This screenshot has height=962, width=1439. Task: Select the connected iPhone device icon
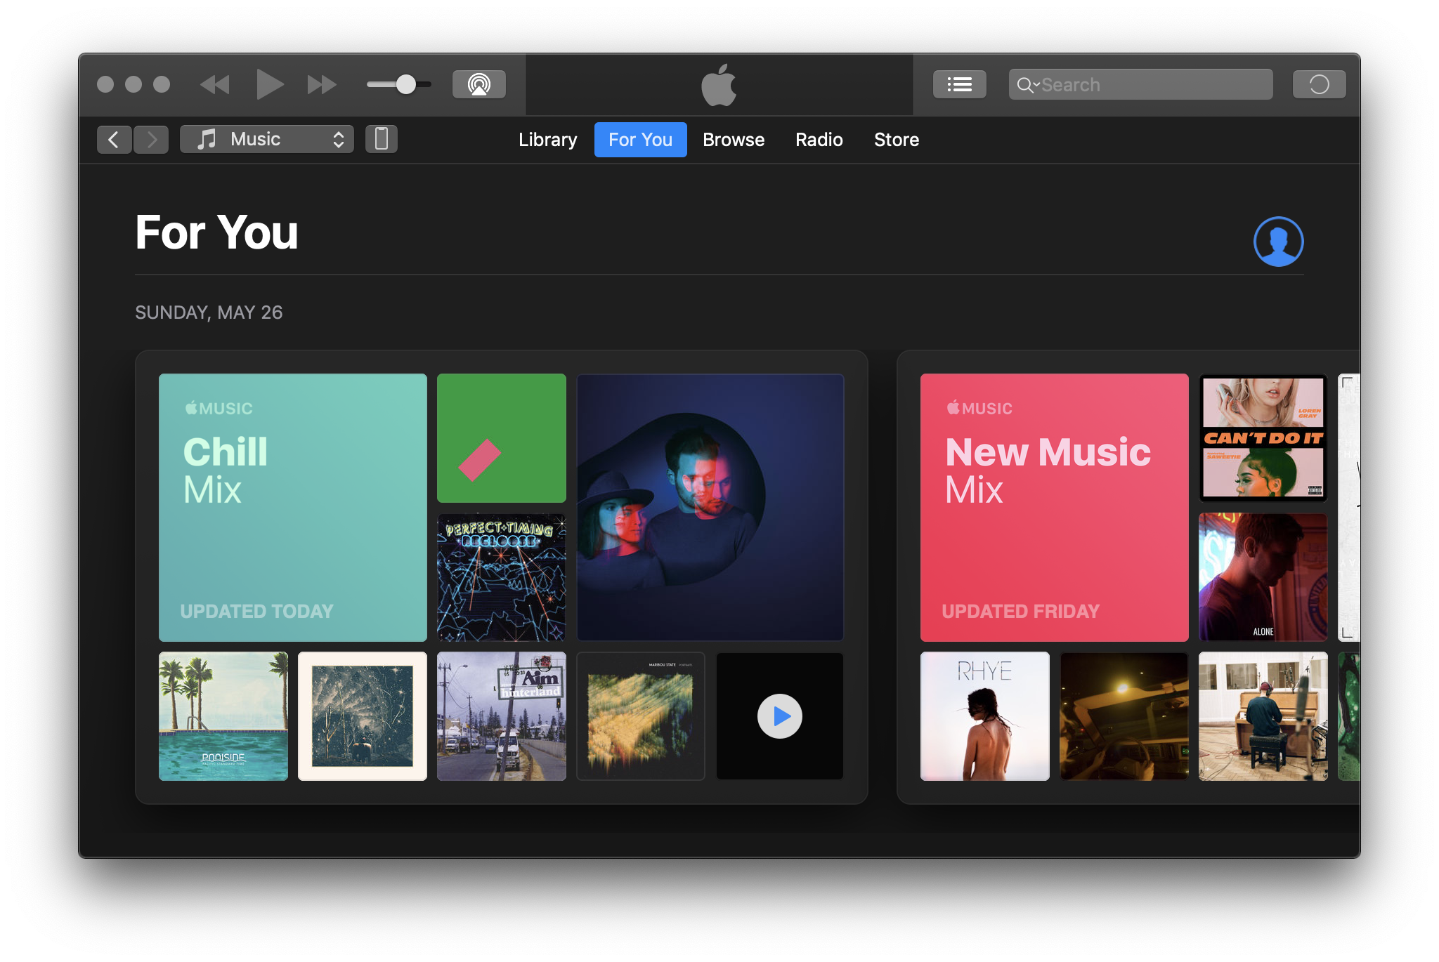pyautogui.click(x=382, y=139)
